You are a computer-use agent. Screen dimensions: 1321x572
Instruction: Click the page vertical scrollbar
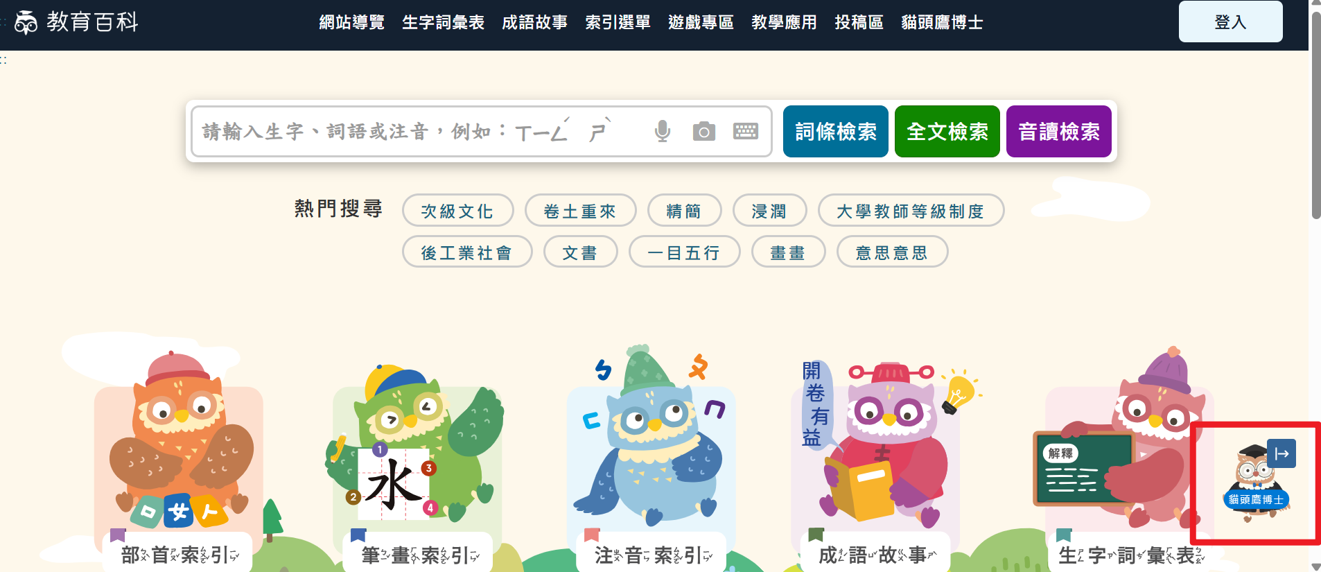[x=1315, y=286]
